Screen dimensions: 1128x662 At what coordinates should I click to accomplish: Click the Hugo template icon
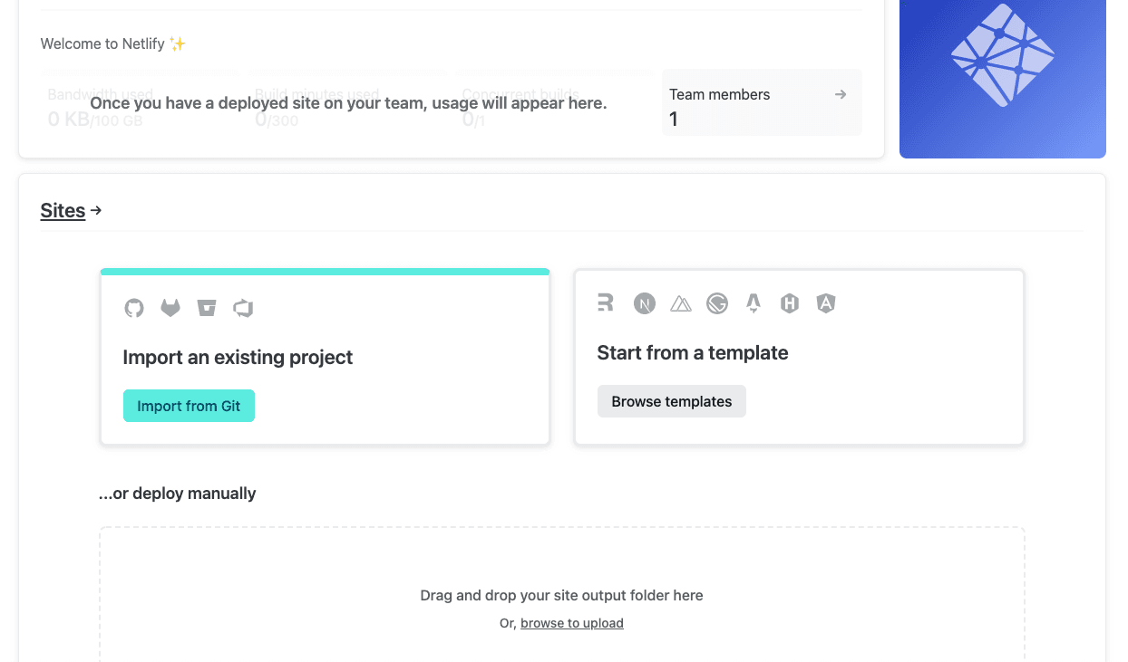click(790, 303)
